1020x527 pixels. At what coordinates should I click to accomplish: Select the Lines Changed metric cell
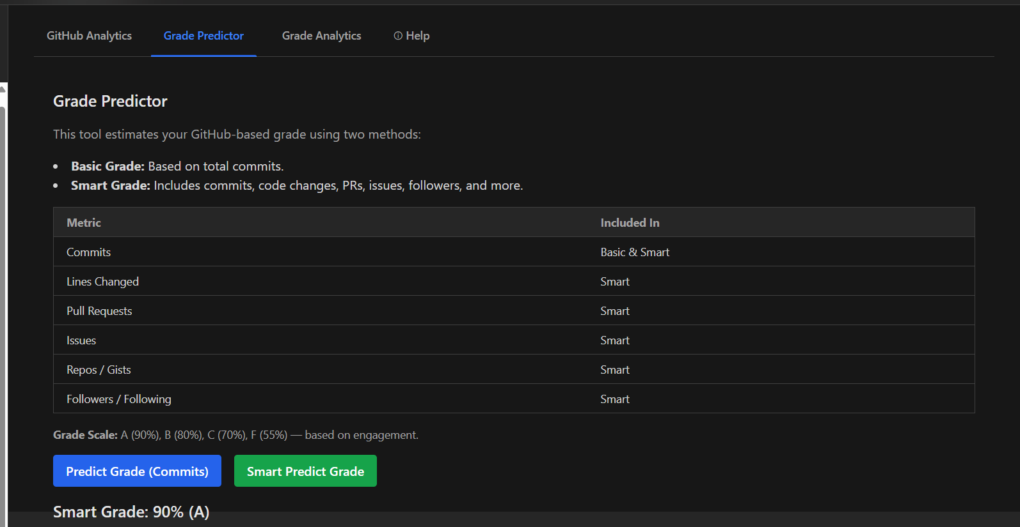[321, 281]
